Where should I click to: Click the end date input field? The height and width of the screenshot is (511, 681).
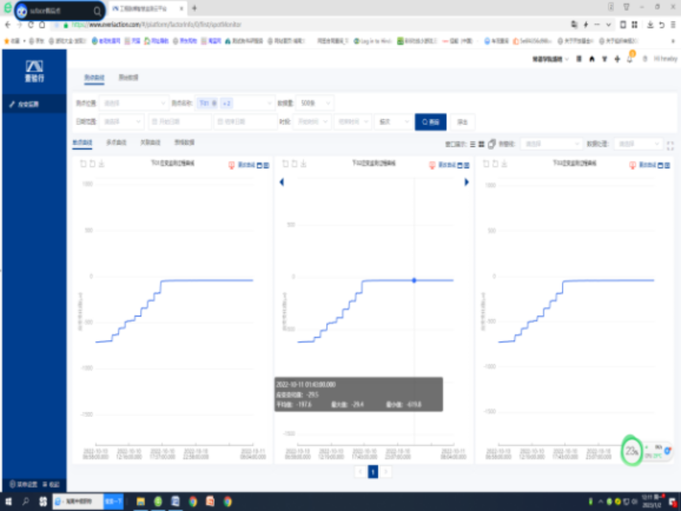245,122
